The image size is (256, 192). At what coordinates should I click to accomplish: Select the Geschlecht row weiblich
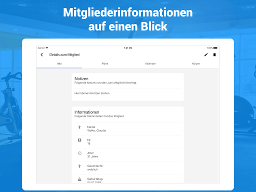click(127, 168)
